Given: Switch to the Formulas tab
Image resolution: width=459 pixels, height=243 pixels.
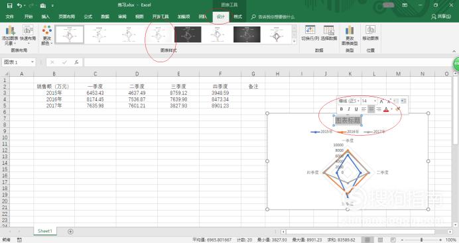Looking at the screenshot, I should 88,17.
